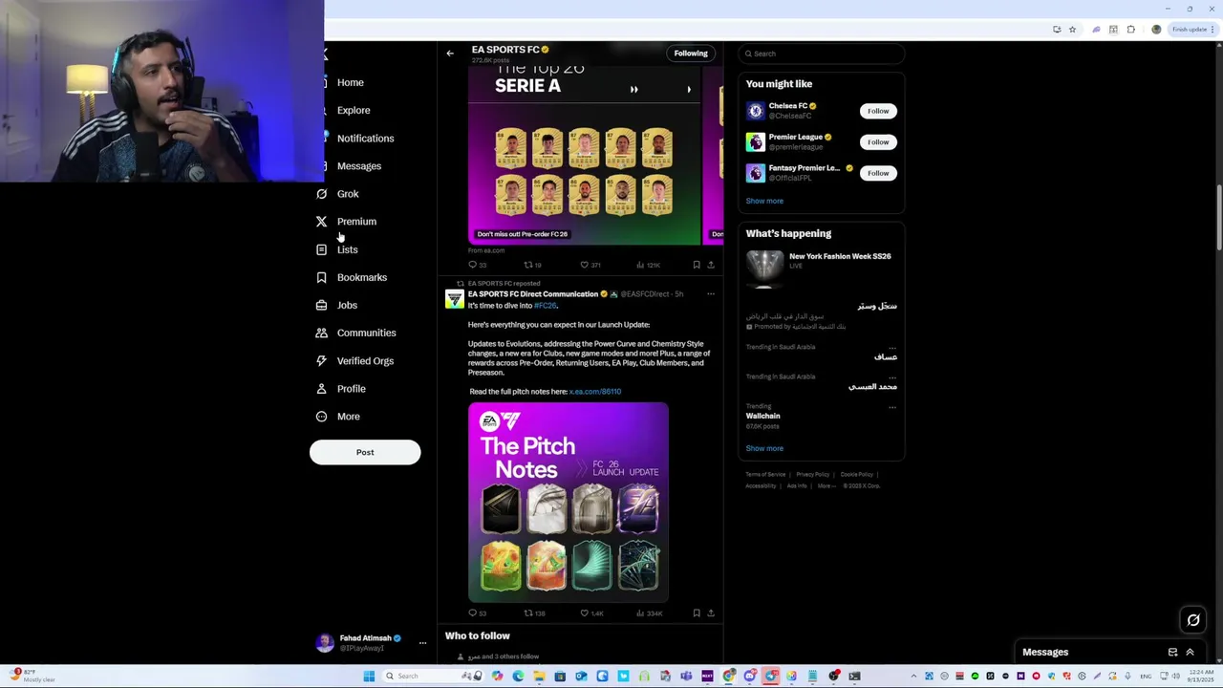Viewport: 1223px width, 688px height.
Task: Show more under What's happening
Action: (764, 448)
